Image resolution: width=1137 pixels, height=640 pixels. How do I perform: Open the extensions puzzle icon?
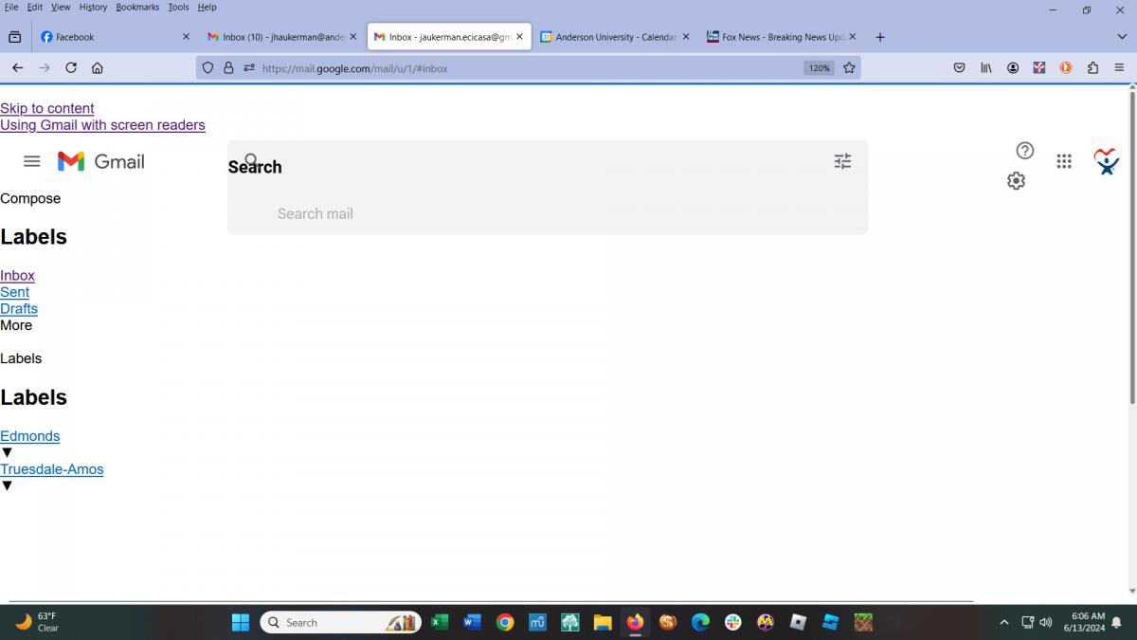1092,68
